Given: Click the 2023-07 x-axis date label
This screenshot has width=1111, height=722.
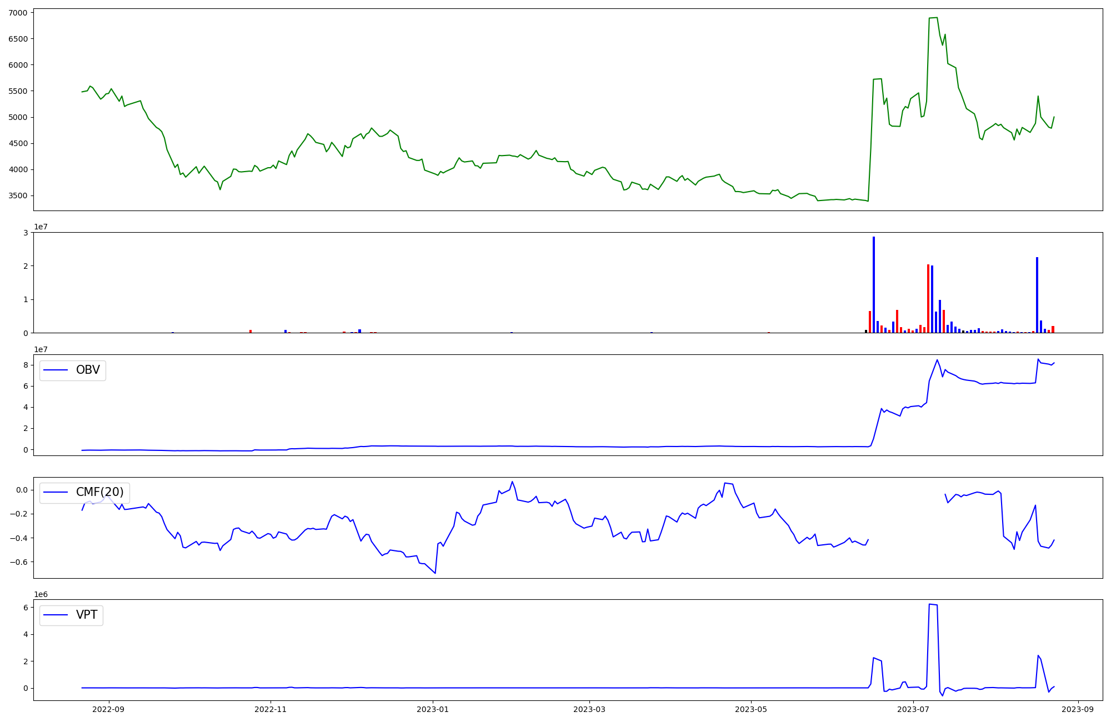Looking at the screenshot, I should [913, 709].
